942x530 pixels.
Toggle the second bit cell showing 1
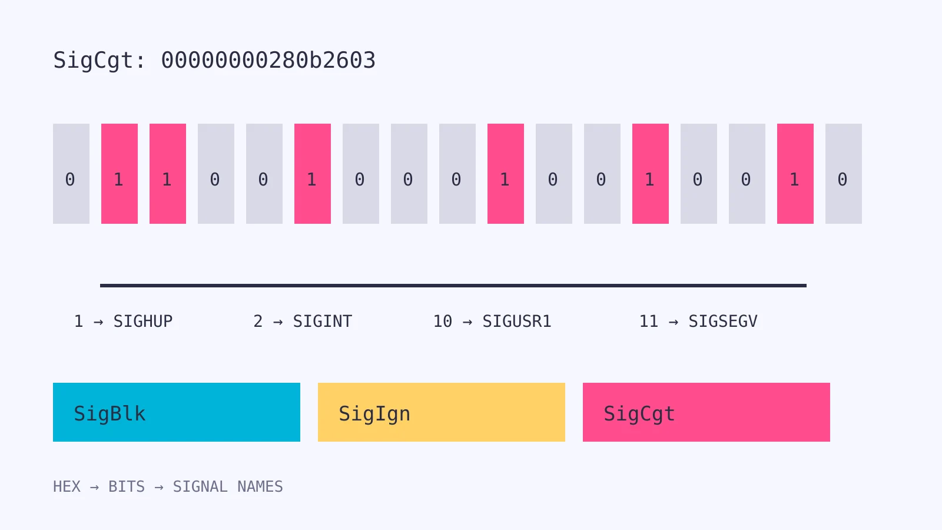click(x=120, y=174)
